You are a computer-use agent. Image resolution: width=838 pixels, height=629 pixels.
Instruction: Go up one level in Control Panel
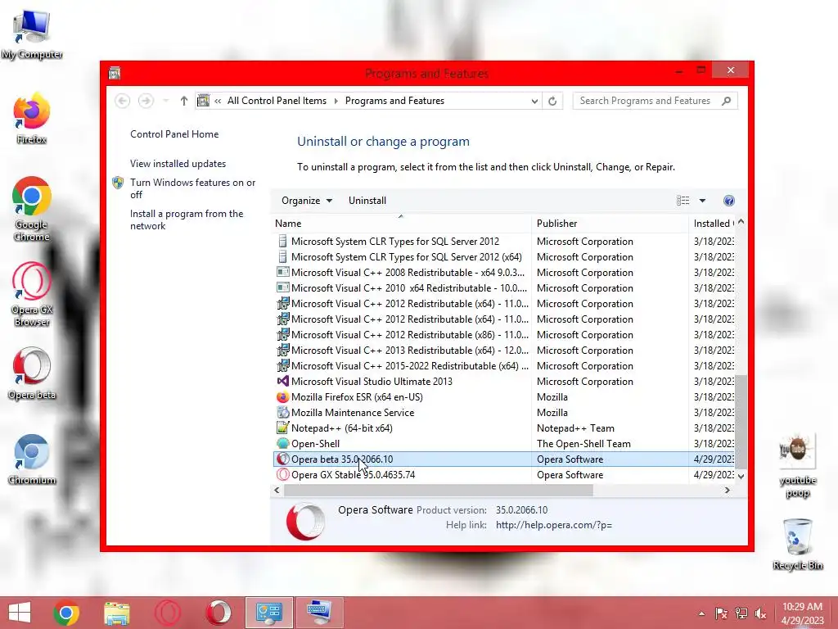[184, 101]
